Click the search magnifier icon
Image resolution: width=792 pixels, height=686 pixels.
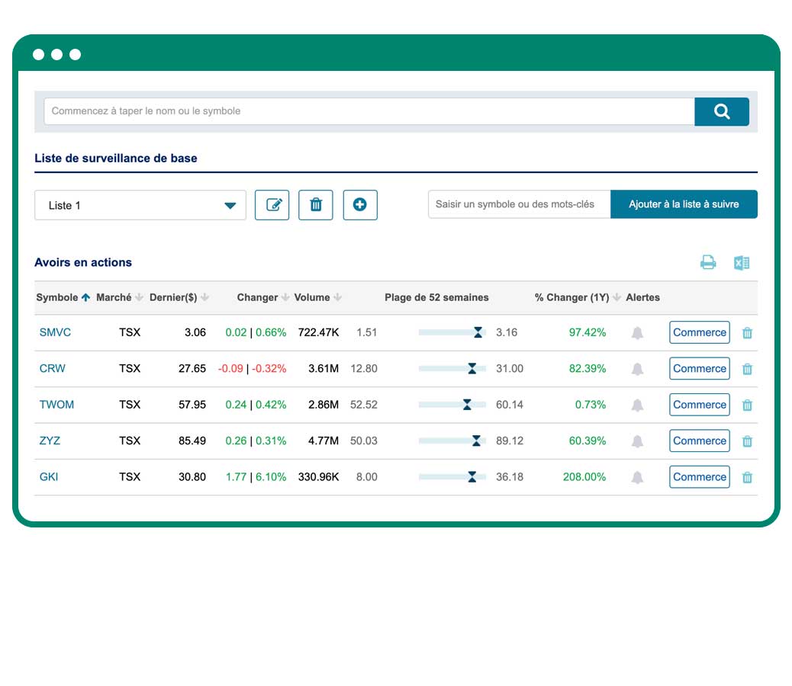click(721, 111)
